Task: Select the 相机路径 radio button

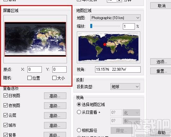Action: [79, 130]
